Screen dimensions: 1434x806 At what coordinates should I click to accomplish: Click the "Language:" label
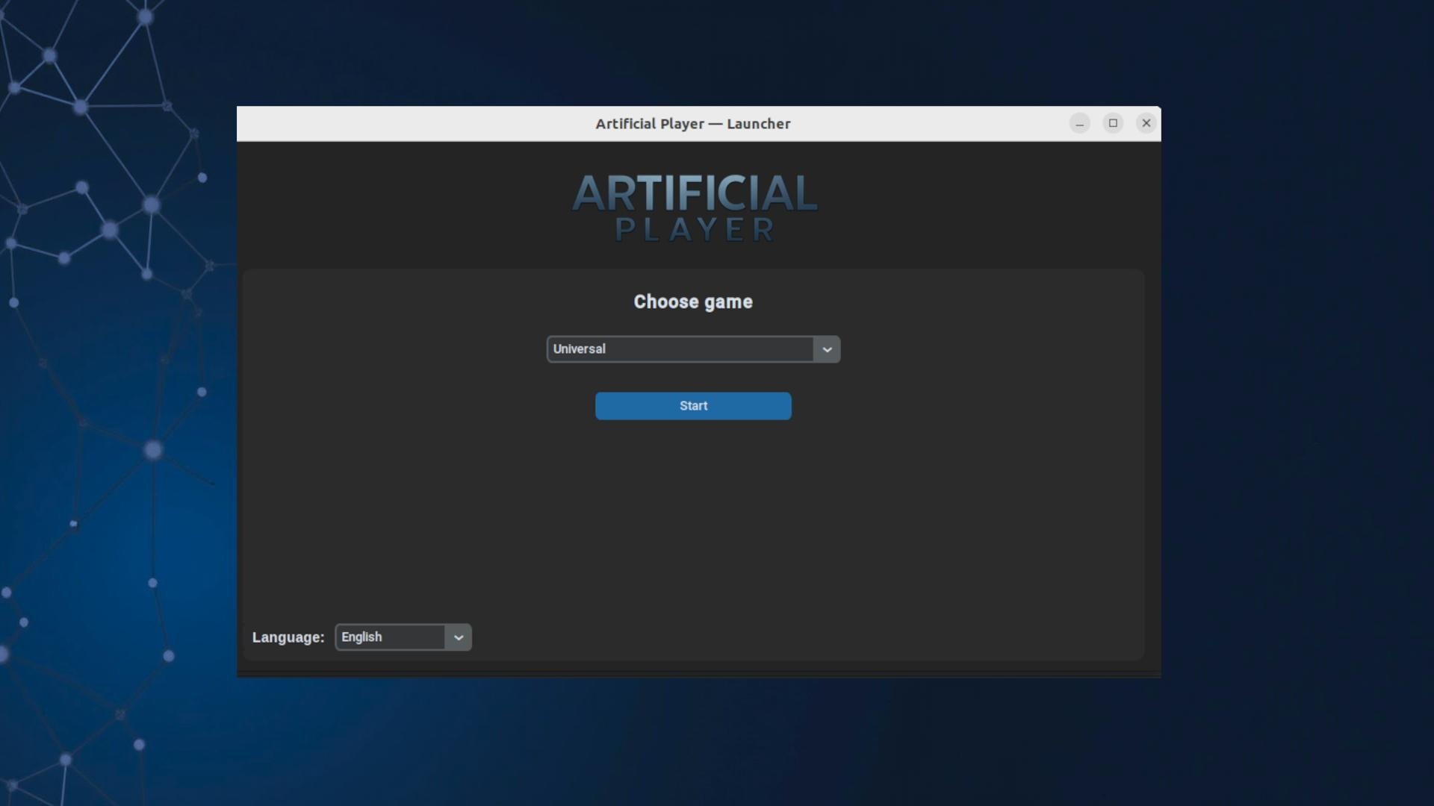click(288, 637)
